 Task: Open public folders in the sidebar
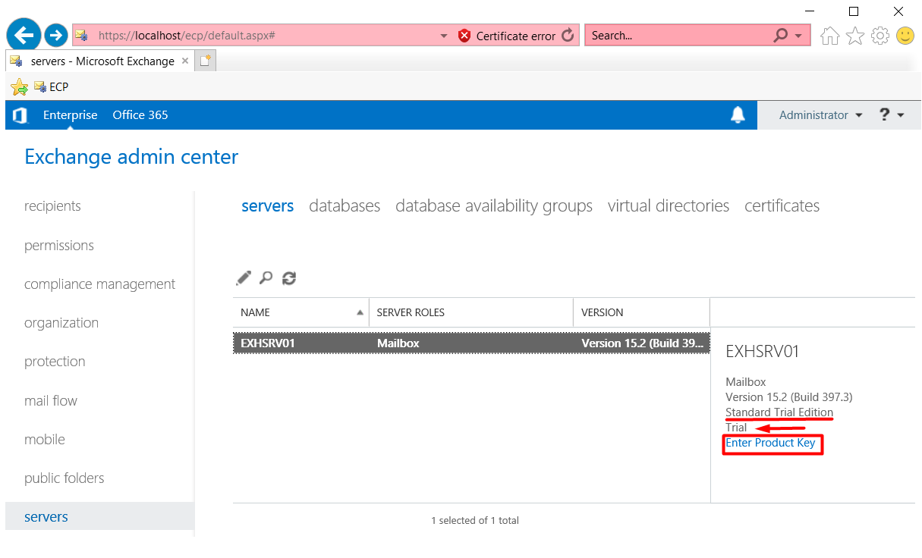[x=65, y=478]
